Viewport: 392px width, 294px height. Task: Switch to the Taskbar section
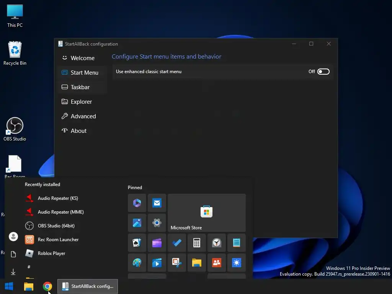83,87
